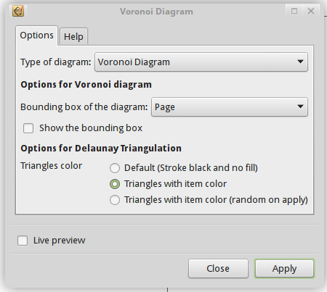This screenshot has width=327, height=292.
Task: Select random on apply radio option
Action: point(115,200)
